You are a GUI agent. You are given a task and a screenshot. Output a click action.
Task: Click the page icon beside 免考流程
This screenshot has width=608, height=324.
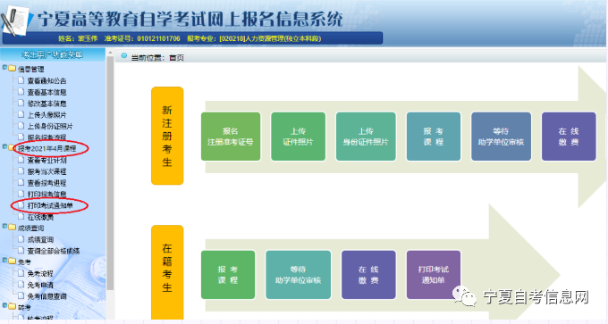[x=21, y=273]
